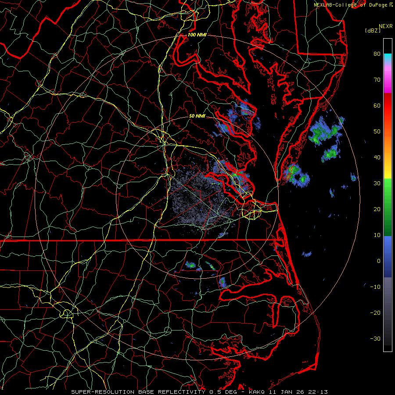The width and height of the screenshot is (395, 395).
Task: Click the "30" dBZ scale value
Action: click(x=377, y=183)
